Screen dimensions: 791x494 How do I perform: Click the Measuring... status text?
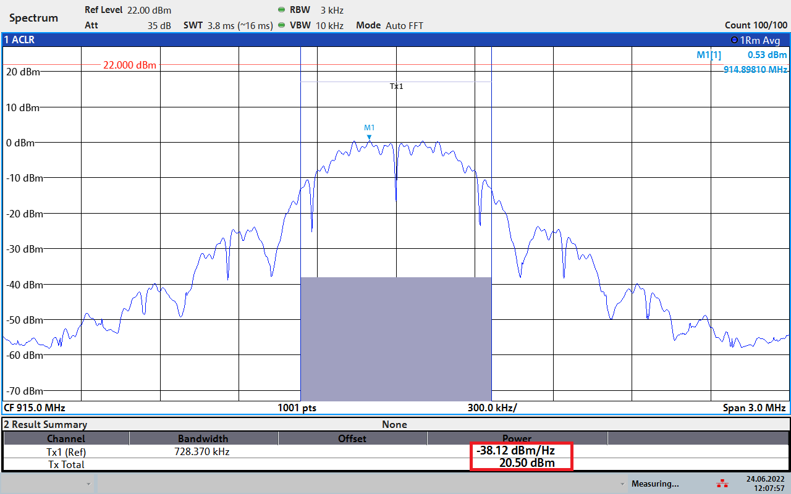tap(655, 484)
